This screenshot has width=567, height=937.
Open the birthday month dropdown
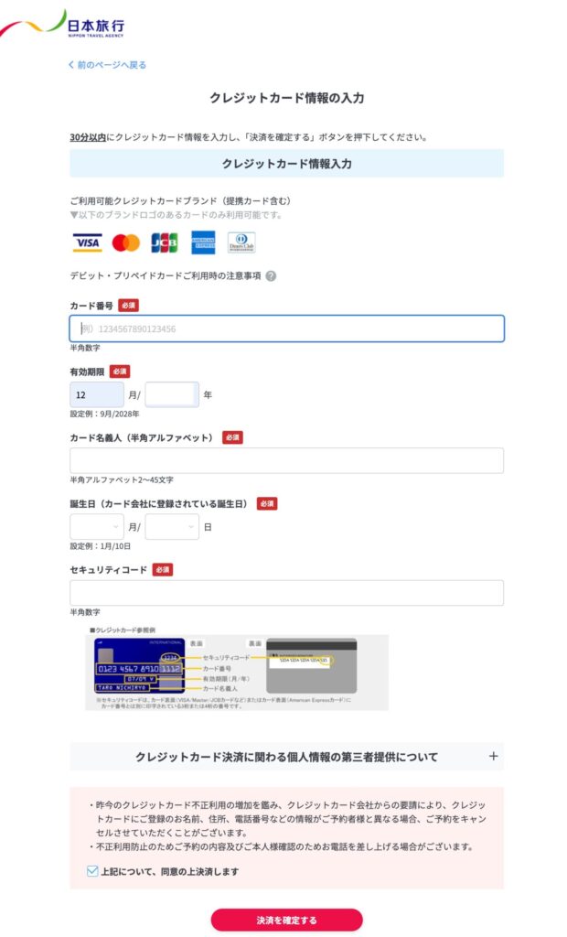(x=97, y=527)
